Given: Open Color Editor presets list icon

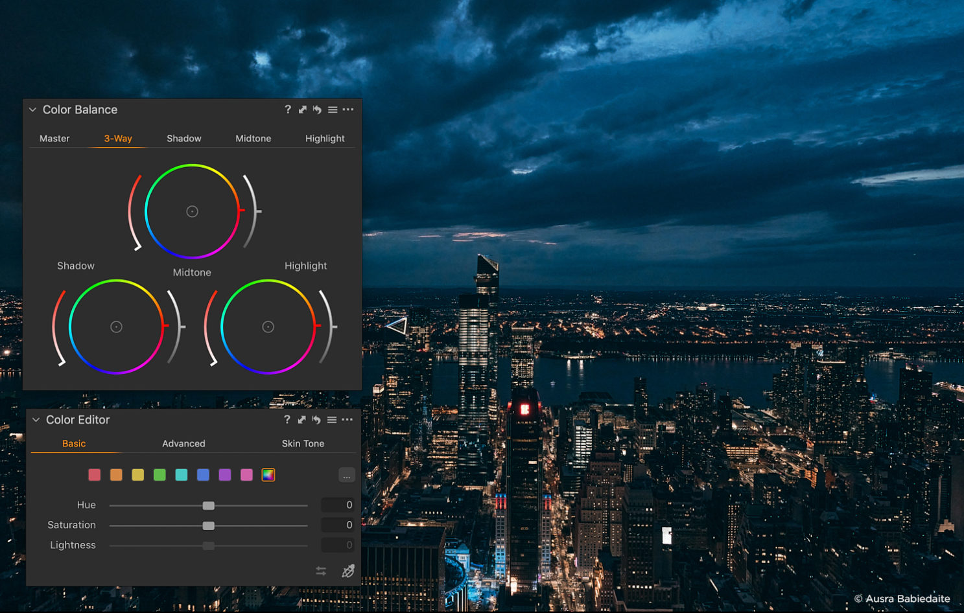Looking at the screenshot, I should [332, 420].
